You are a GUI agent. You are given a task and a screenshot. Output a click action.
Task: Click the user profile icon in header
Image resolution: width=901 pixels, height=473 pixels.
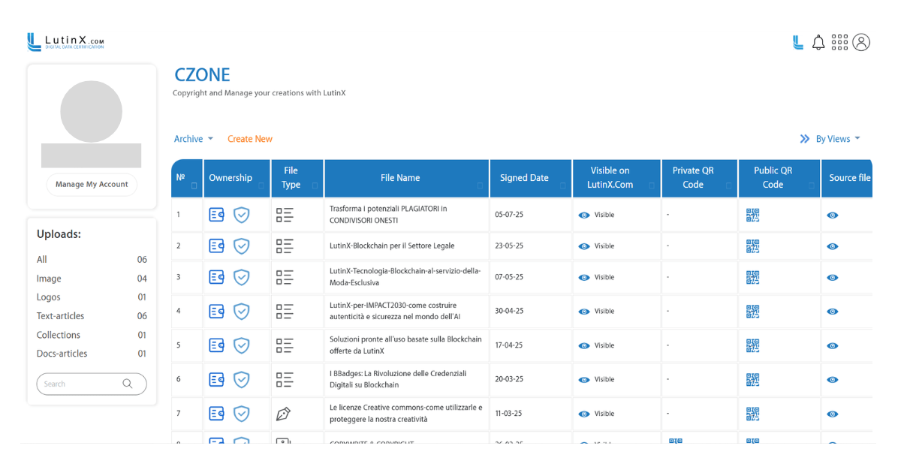pos(861,43)
